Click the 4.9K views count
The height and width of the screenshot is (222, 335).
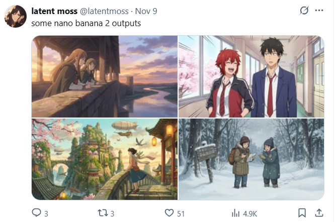point(250,213)
